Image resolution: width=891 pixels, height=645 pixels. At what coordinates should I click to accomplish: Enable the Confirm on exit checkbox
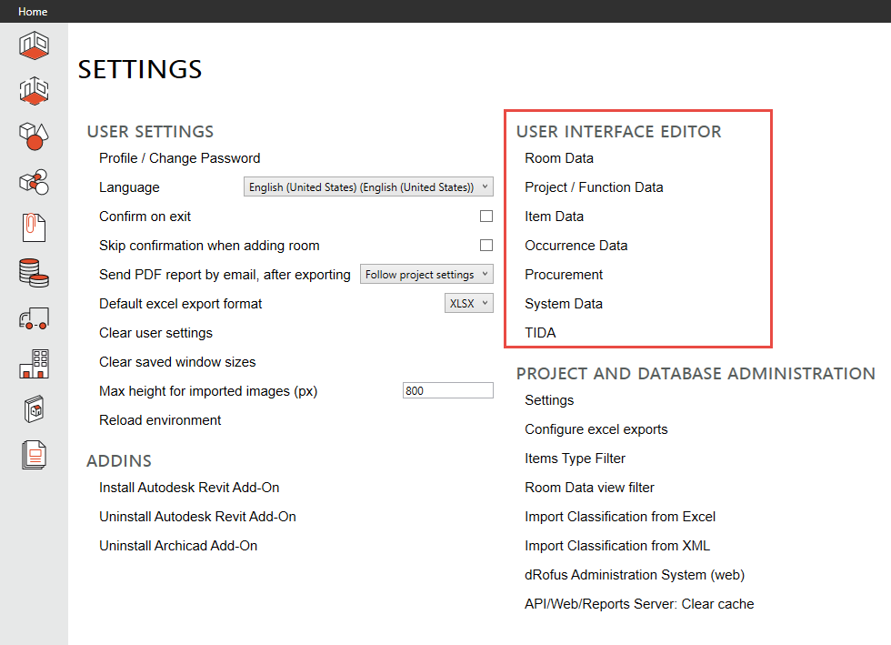point(486,216)
